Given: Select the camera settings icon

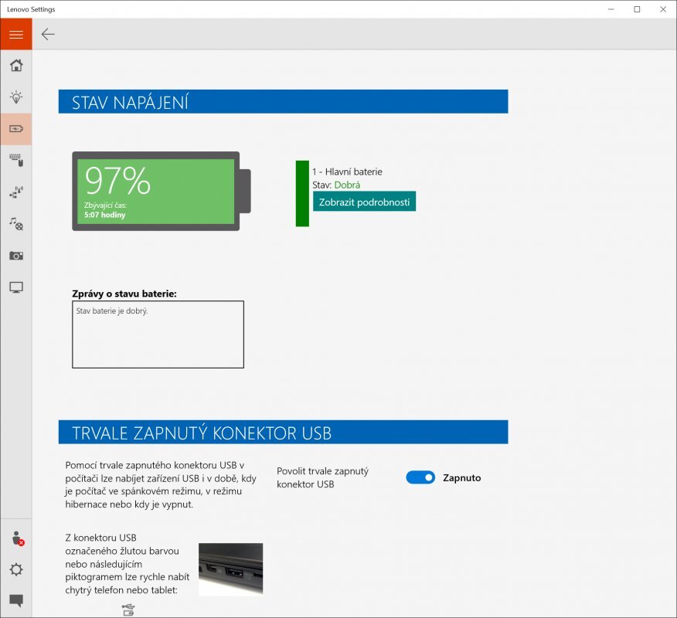Looking at the screenshot, I should (16, 256).
